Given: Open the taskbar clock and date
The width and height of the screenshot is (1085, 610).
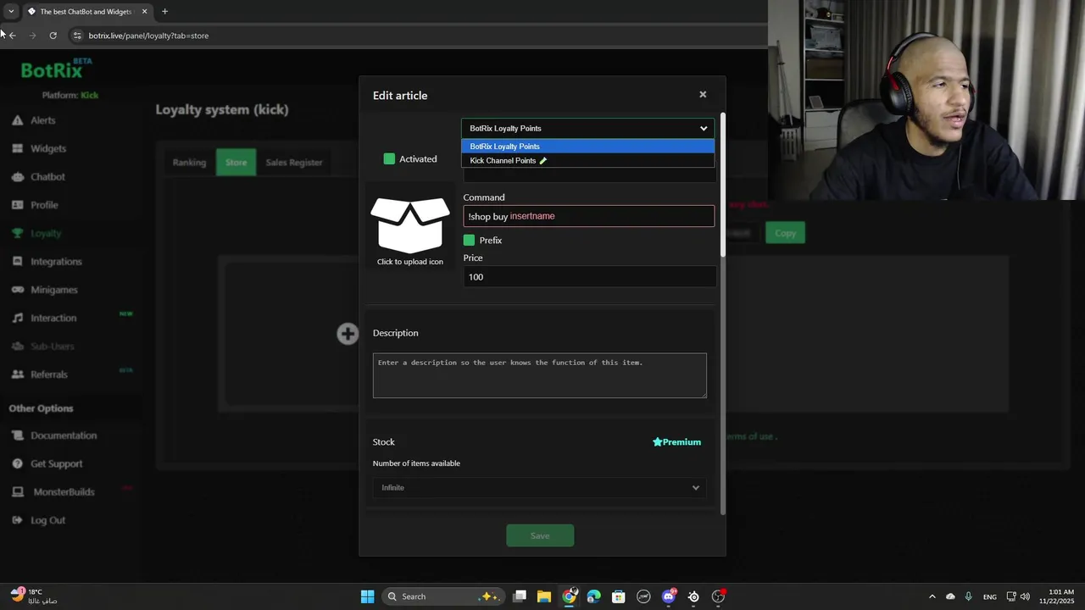Looking at the screenshot, I should pos(1061,596).
